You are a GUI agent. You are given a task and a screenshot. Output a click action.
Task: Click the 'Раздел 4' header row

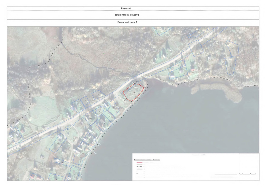132,8
